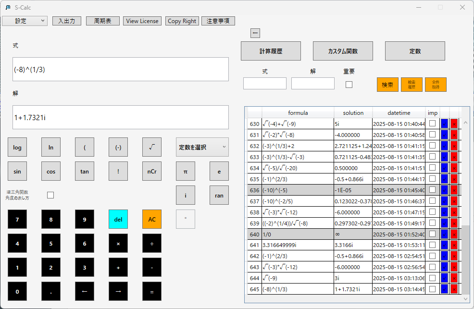Click the cos button
Image resolution: width=474 pixels, height=309 pixels.
pyautogui.click(x=51, y=171)
